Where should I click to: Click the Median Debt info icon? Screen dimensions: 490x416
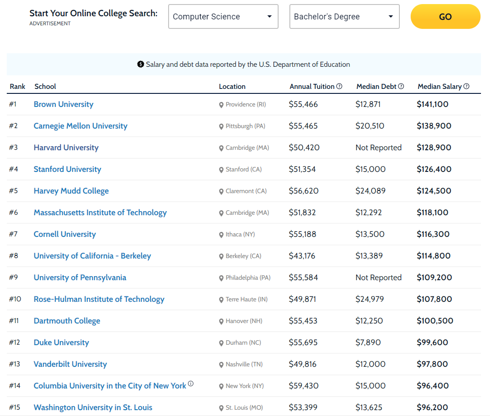click(x=401, y=86)
